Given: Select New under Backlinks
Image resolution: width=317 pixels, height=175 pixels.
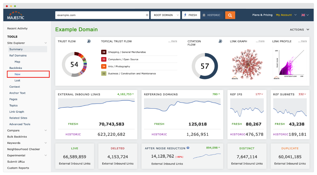Looking at the screenshot, I should 18,74.
